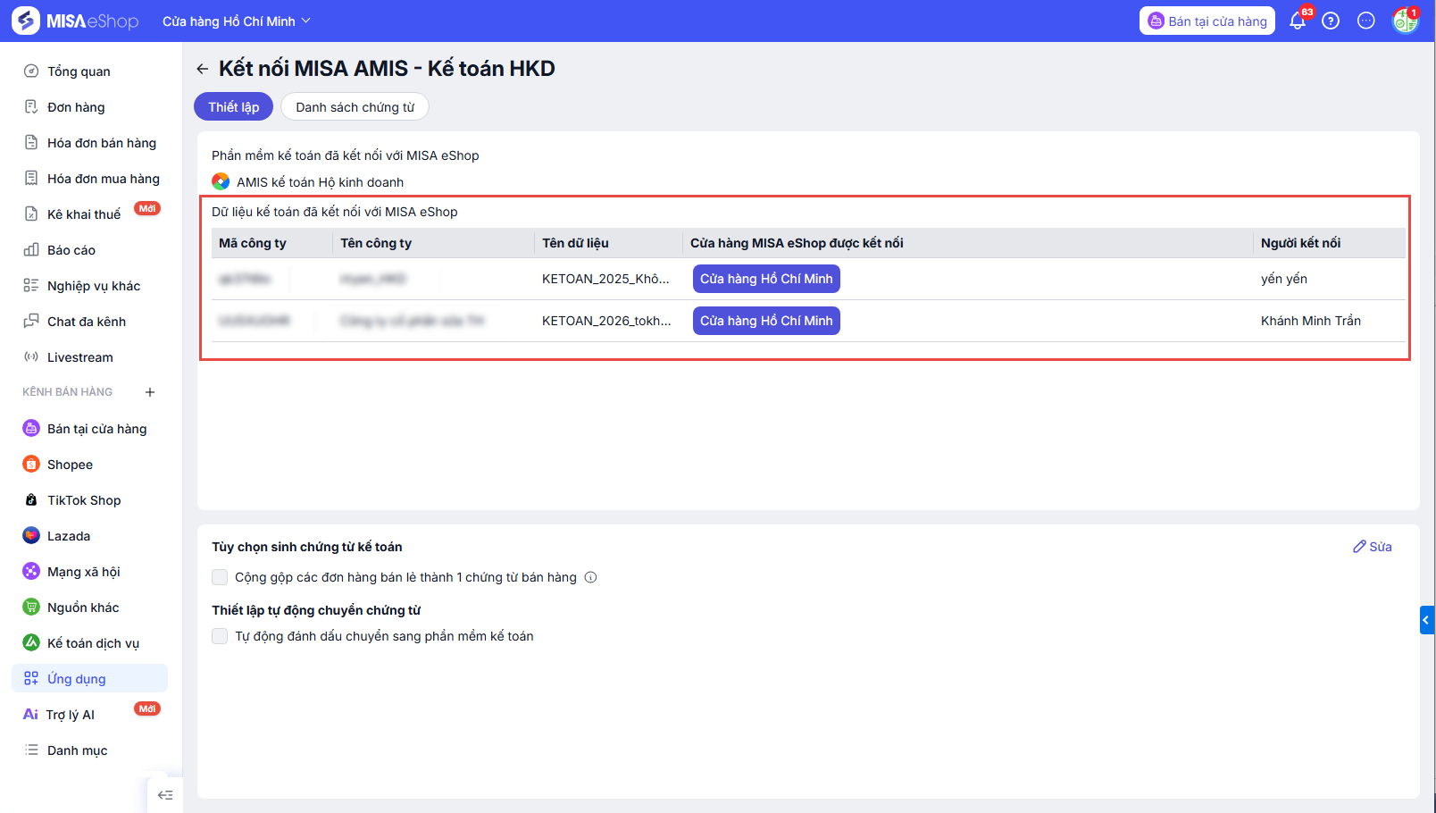Add a sales channel with plus icon
Viewport: 1436px width, 813px height.
(x=150, y=392)
